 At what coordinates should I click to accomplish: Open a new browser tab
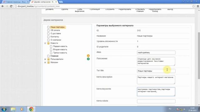[x=61, y=2]
